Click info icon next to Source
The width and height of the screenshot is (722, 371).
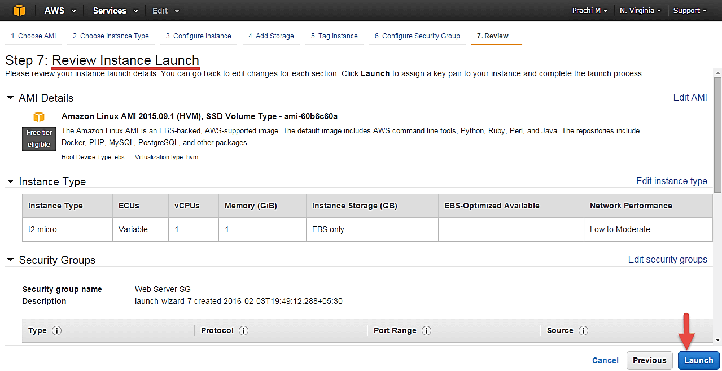pyautogui.click(x=583, y=331)
